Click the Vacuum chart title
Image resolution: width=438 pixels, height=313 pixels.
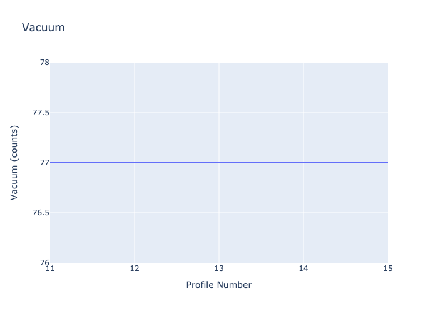point(43,28)
